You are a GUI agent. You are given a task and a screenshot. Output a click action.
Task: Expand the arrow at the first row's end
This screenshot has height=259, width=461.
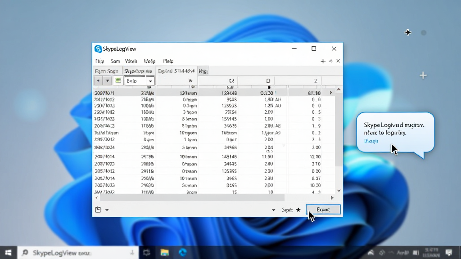331,93
